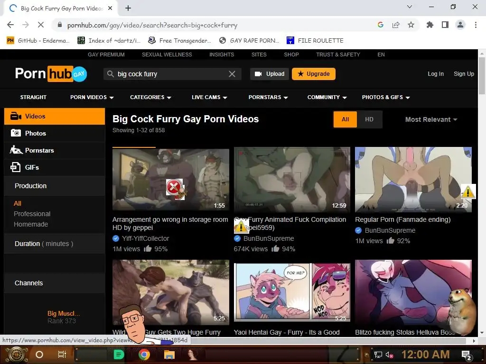The height and width of the screenshot is (364, 486).
Task: Clear the search box text
Action: pyautogui.click(x=232, y=74)
